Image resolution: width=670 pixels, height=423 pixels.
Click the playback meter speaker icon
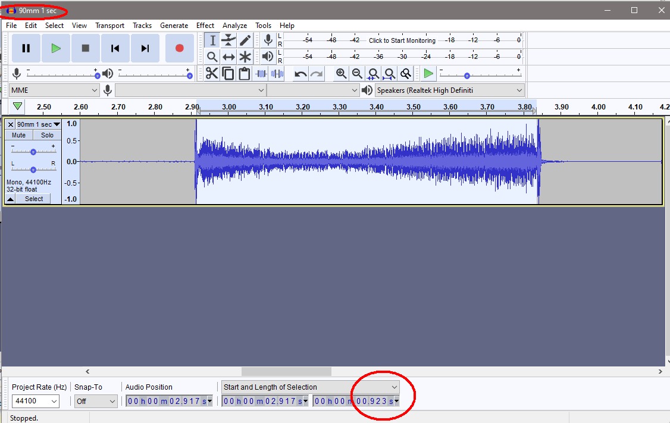point(268,57)
